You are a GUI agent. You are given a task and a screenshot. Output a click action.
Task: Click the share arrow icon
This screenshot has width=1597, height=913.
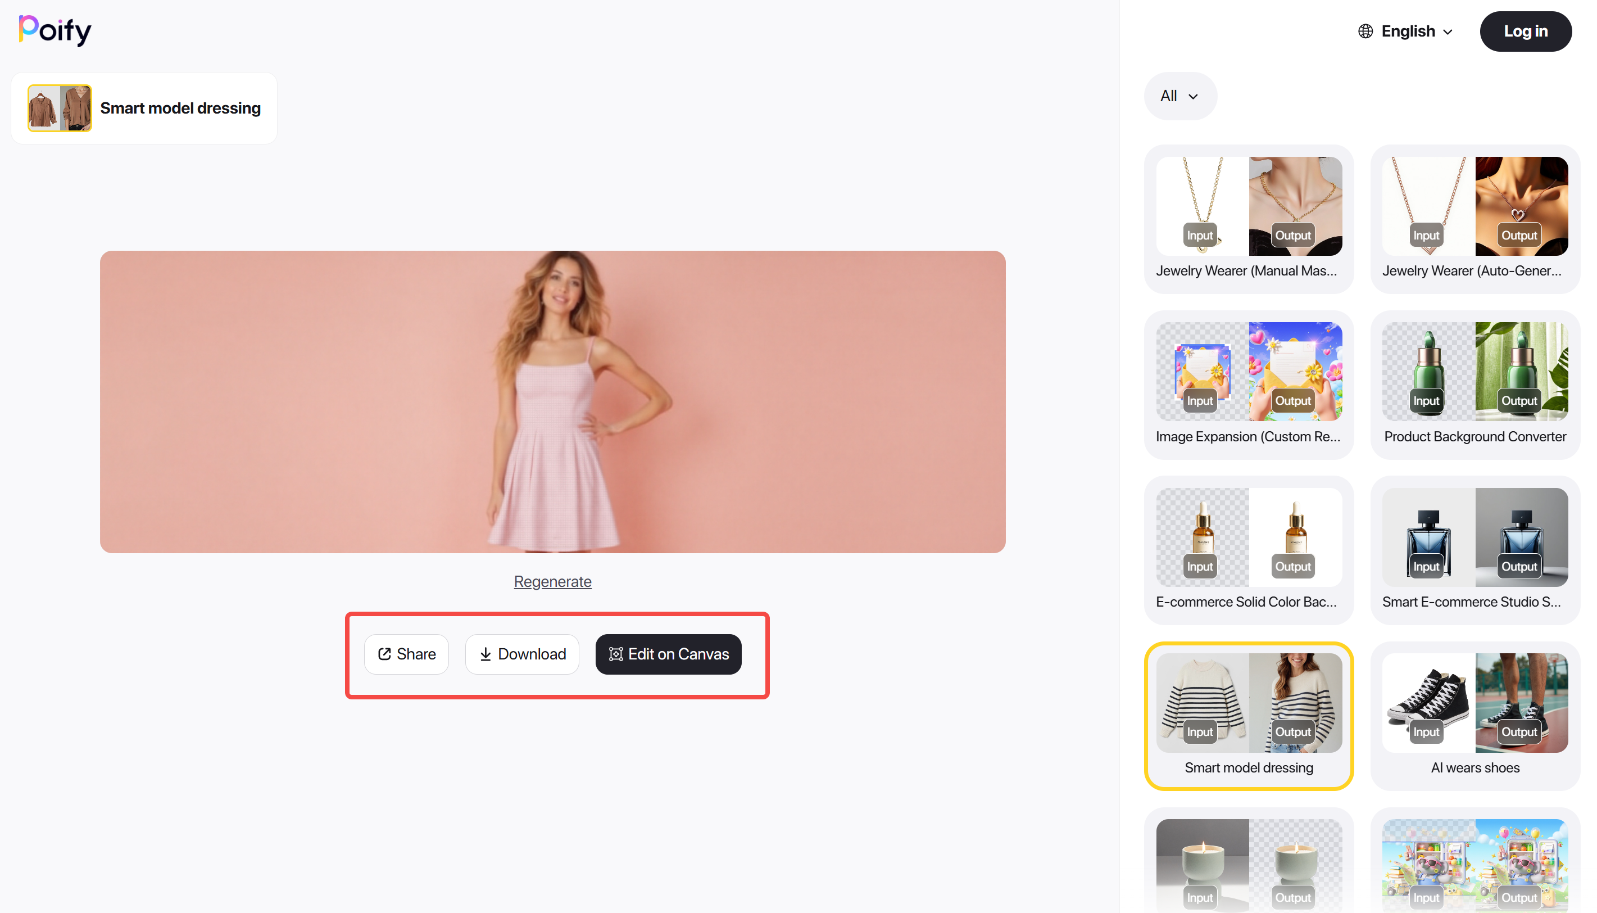(384, 654)
